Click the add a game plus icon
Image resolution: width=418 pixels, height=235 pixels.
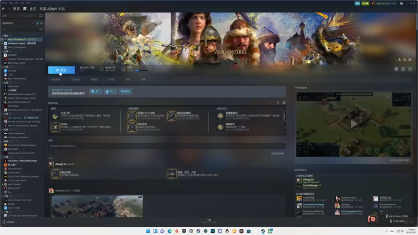[4, 222]
